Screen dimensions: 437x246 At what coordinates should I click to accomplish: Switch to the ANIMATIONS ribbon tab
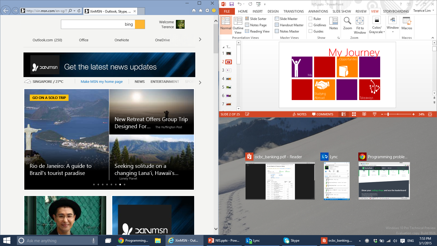coord(318,11)
